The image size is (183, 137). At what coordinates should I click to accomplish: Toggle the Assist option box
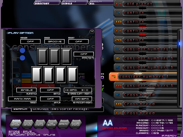pos(78,42)
